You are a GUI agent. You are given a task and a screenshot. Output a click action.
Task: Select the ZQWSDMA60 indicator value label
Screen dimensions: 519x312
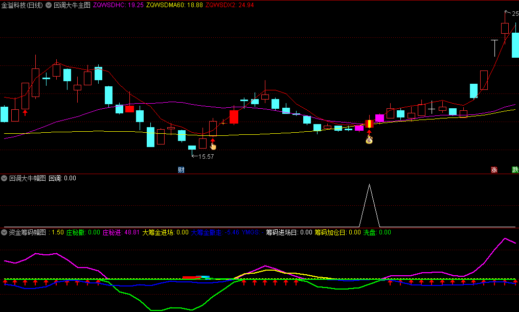coord(174,5)
